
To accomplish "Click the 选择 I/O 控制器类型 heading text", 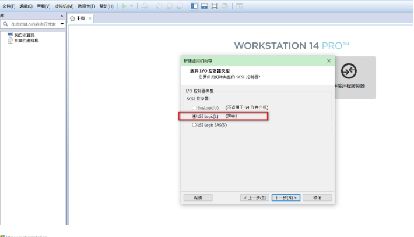I will pos(210,71).
